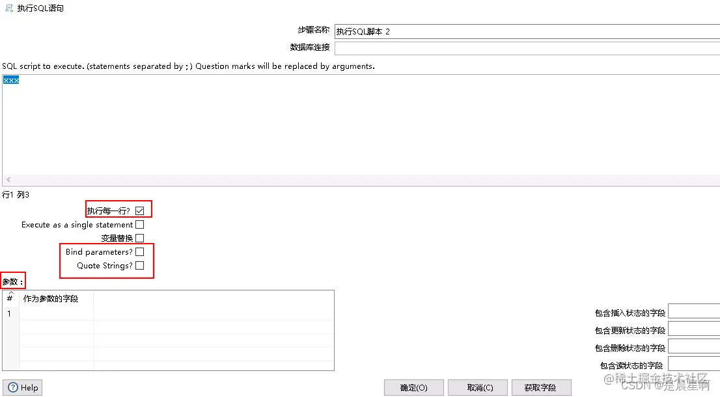Click the 步骤名称 input field
Screen dimensions: 720x397
(x=456, y=30)
